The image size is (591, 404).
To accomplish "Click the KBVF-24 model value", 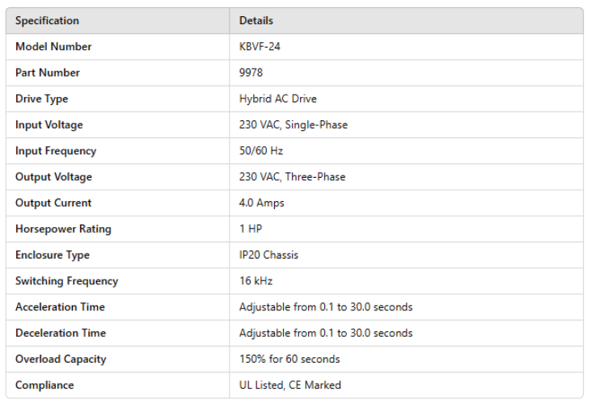I will (x=260, y=47).
